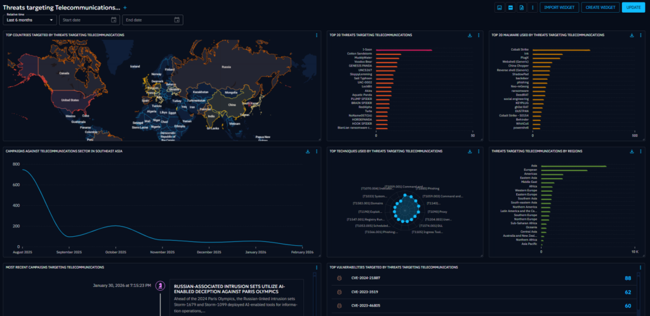Open the dashboard kebab menu beside Import Widget
This screenshot has width=650, height=316.
click(533, 8)
